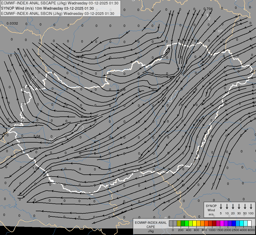Screen dimensions: 256x235
Task: Select the yellow-green CAPE legend swatch
Action: tap(191, 223)
